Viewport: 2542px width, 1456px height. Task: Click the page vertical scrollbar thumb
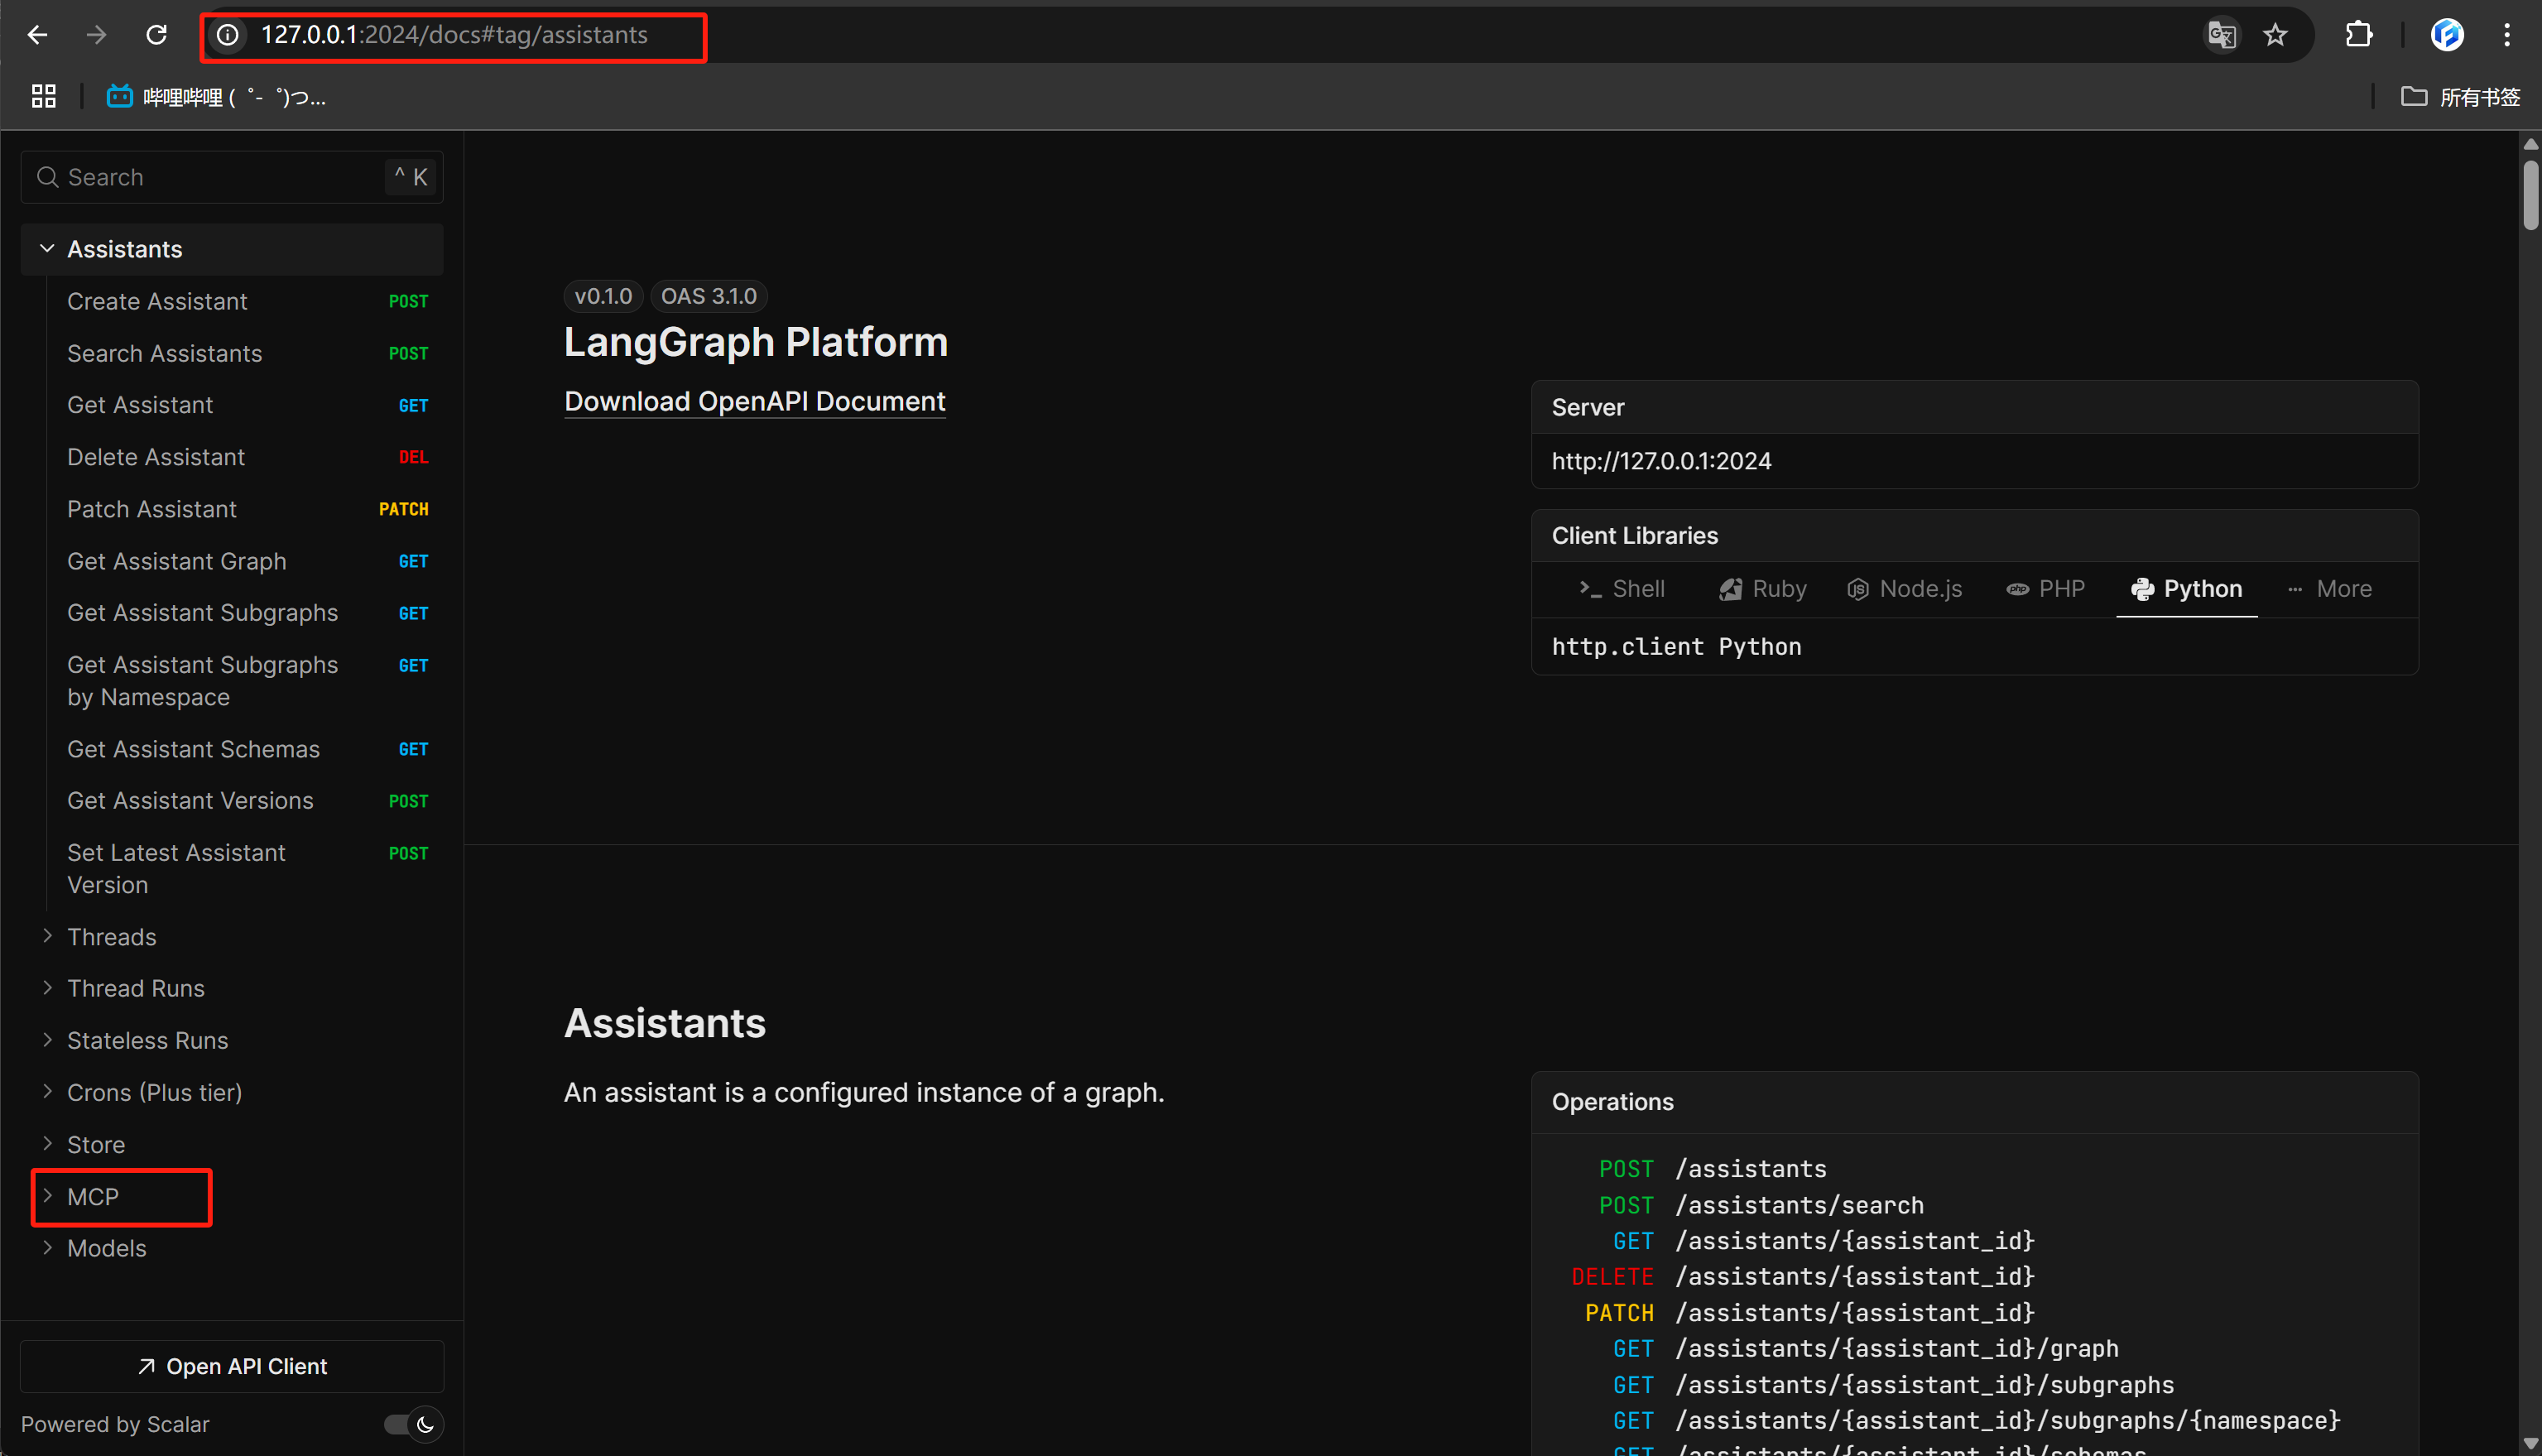2530,195
